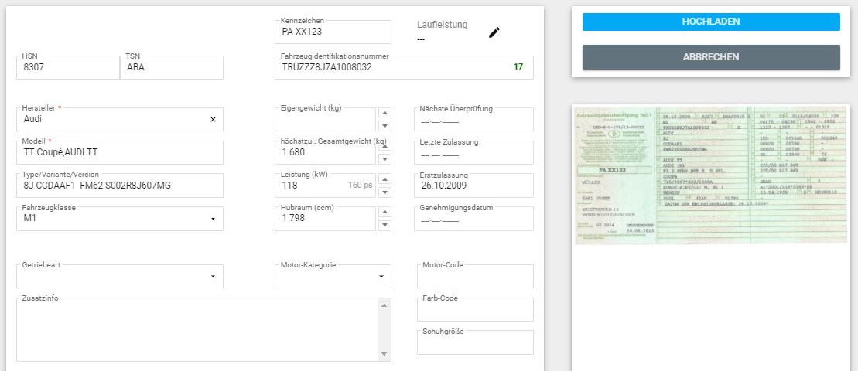Screen dimensions: 858x371
Task: Click the Eigengewicht (kg) input
Action: [325, 119]
